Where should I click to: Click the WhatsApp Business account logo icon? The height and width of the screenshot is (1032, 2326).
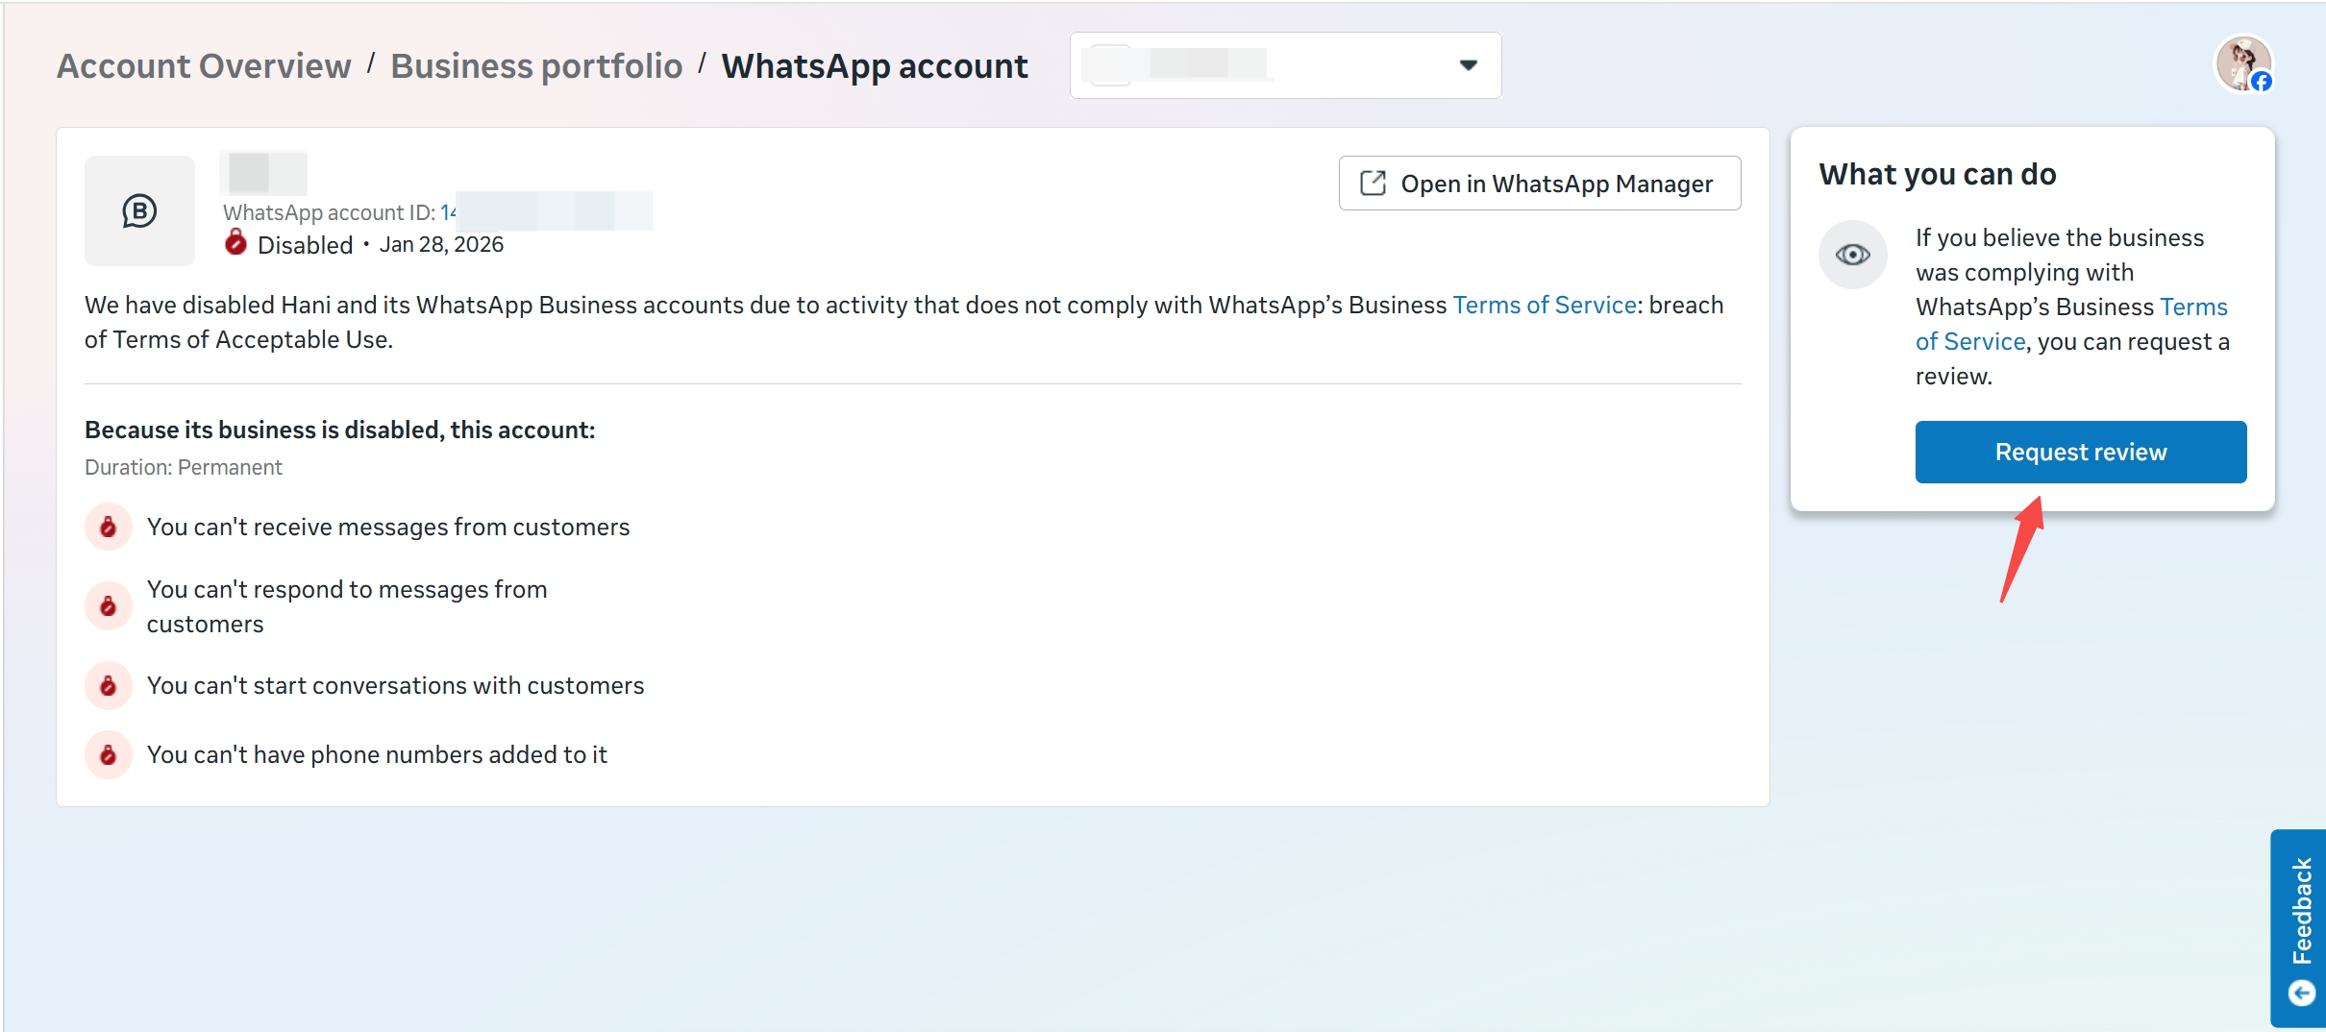(139, 210)
